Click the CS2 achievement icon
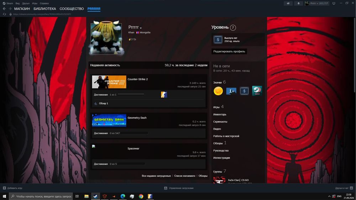The width and height of the screenshot is (356, 200). (164, 94)
